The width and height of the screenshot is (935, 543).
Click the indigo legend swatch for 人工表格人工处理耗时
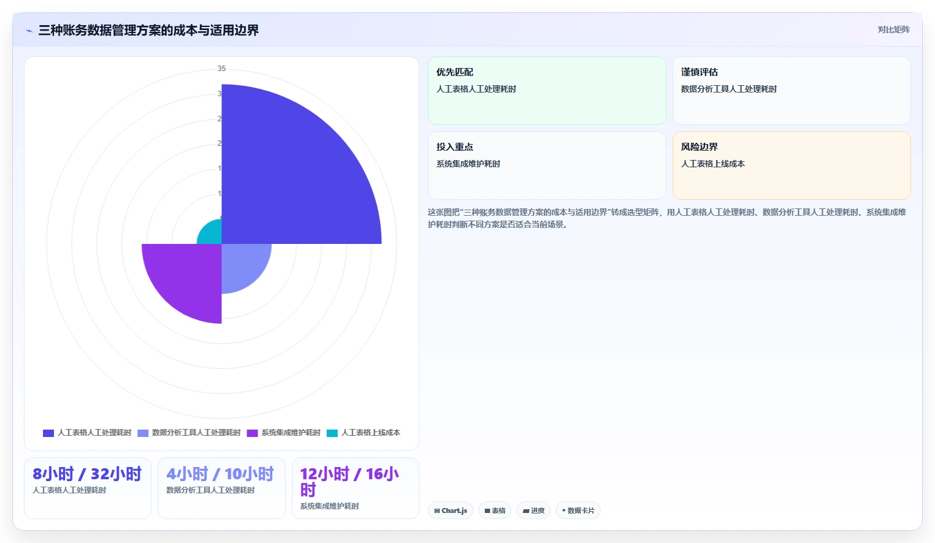(48, 433)
